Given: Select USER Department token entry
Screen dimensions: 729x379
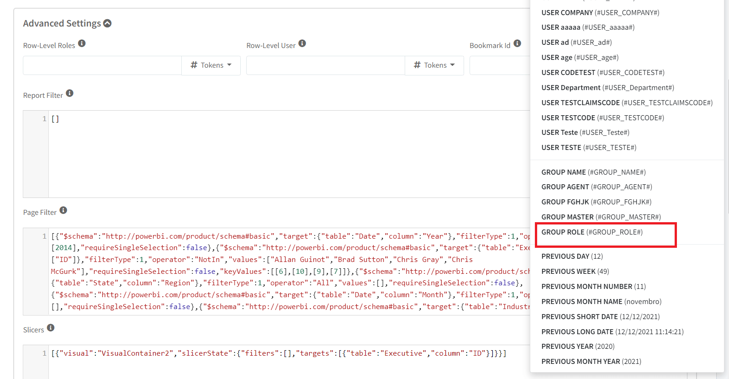Looking at the screenshot, I should click(607, 88).
